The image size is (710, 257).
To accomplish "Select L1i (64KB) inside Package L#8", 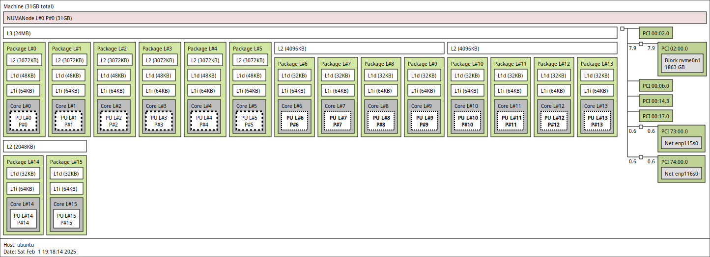I will click(x=381, y=91).
